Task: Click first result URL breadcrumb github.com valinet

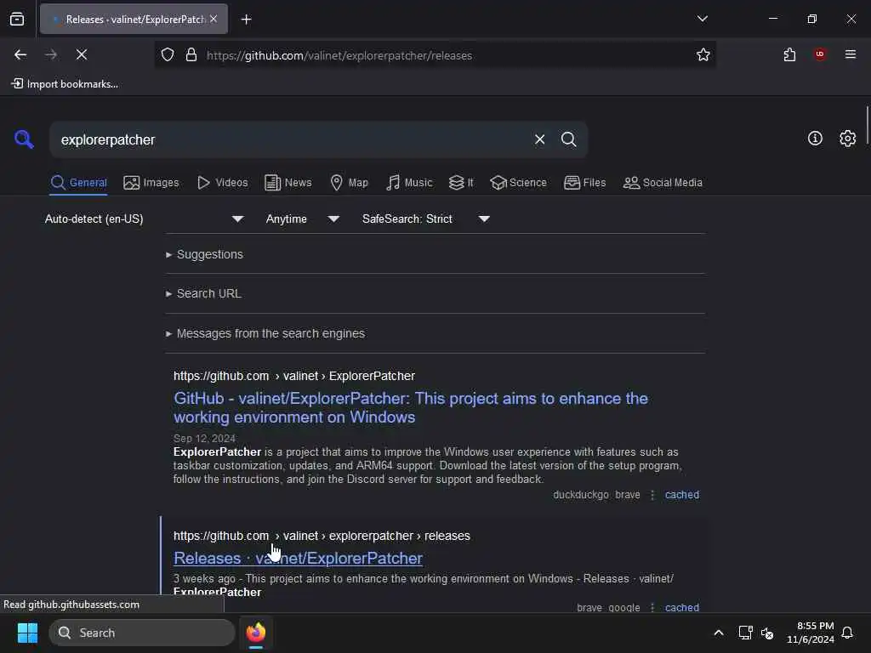Action: click(x=293, y=376)
